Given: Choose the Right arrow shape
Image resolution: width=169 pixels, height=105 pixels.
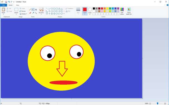Looking at the screenshot, I should pos(57,11).
